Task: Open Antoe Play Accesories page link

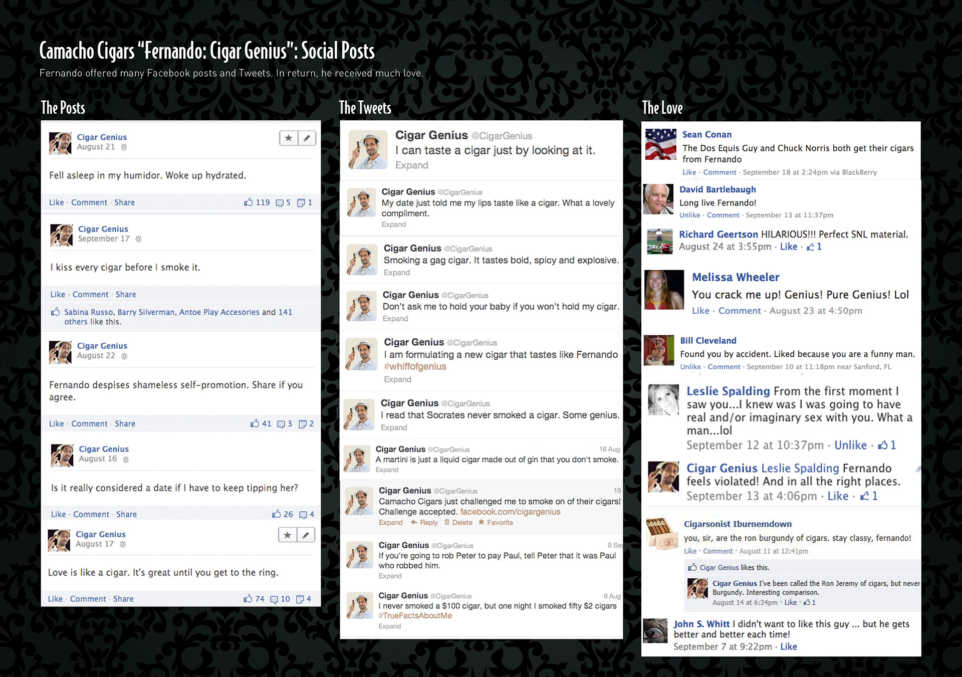Action: click(219, 312)
